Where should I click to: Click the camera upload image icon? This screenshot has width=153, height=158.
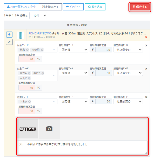click(x=49, y=129)
